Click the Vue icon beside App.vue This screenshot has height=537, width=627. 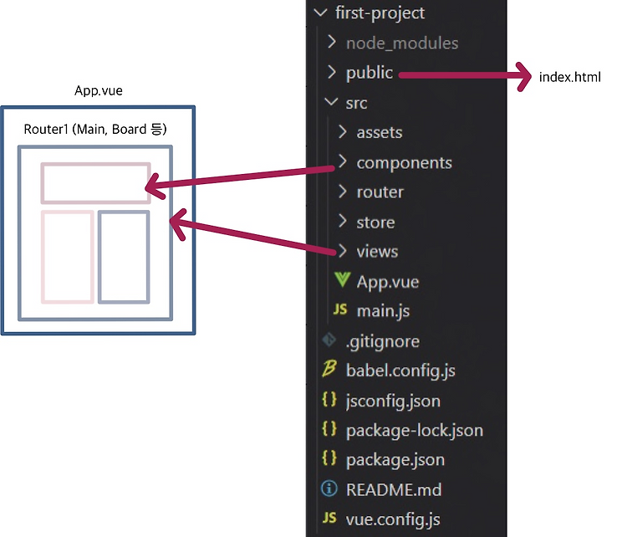[342, 279]
